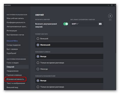Click the Показывать имена section label
Viewport: 120px width, 94px height.
click(x=43, y=52)
